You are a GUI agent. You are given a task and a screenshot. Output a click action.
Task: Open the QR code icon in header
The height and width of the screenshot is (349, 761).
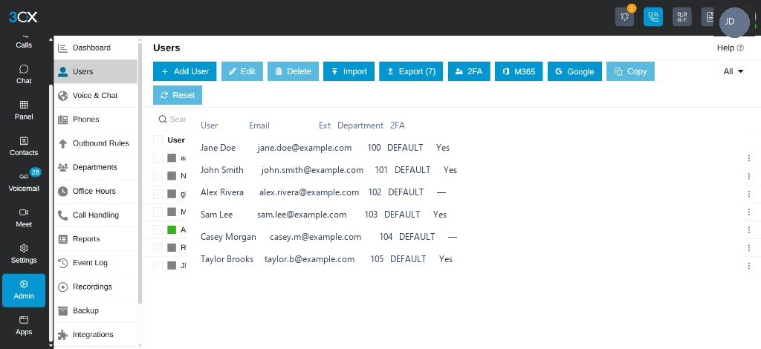[682, 17]
